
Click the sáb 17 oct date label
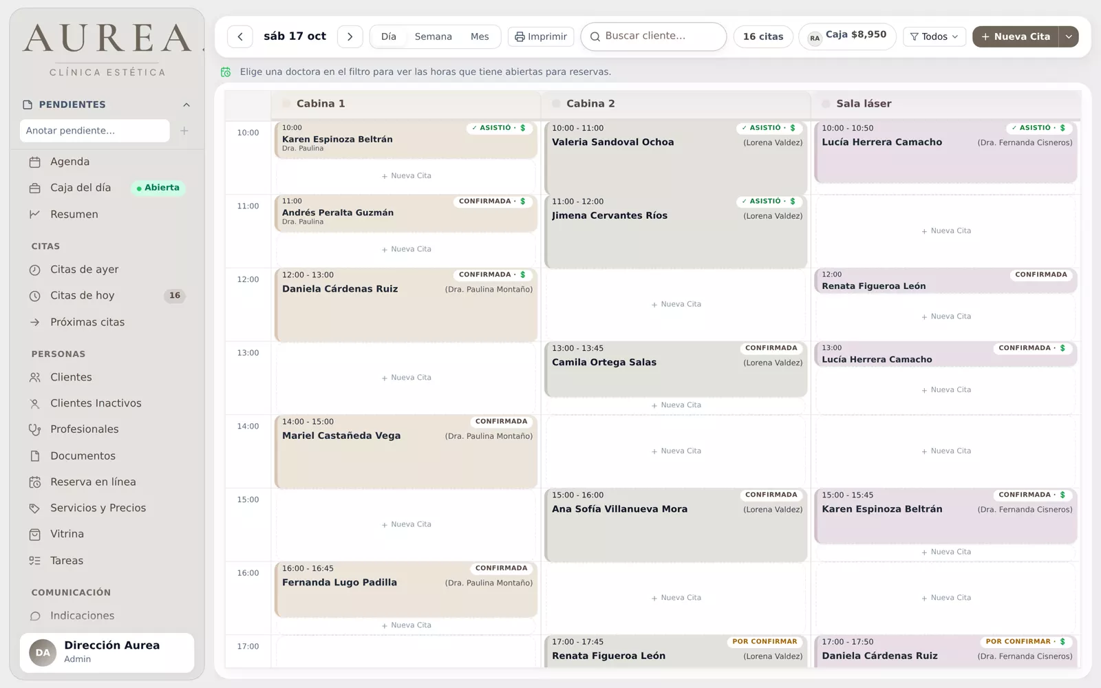coord(295,36)
